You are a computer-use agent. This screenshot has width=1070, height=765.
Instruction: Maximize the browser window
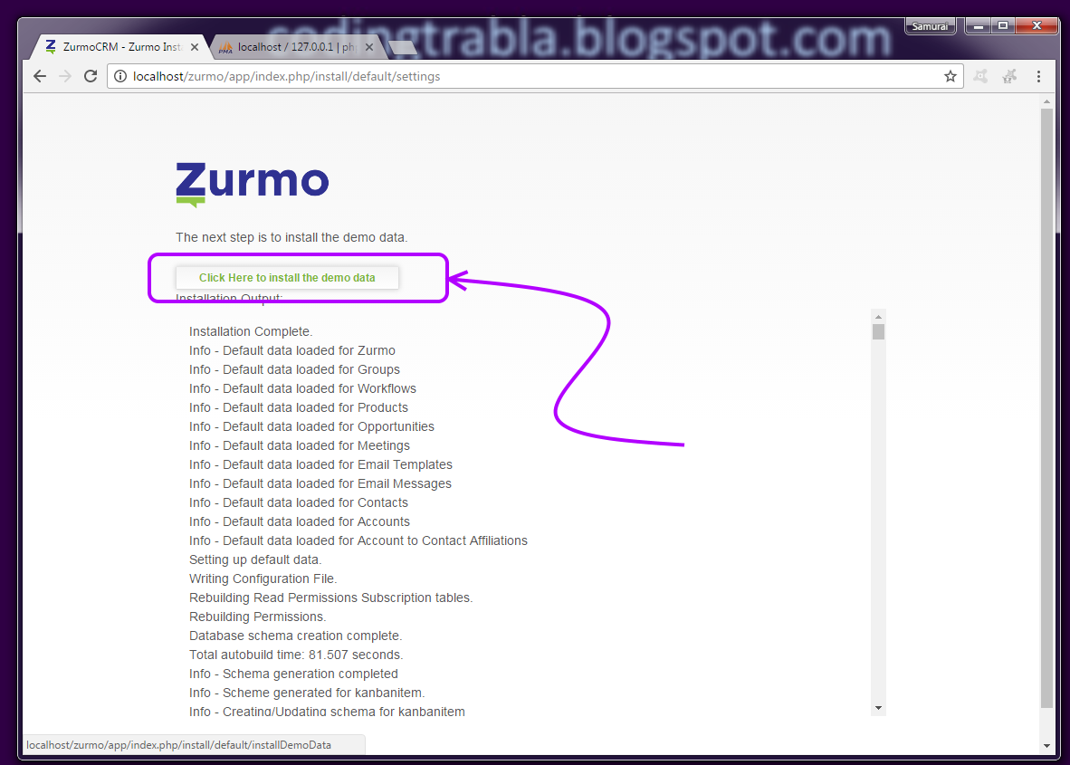click(1002, 26)
